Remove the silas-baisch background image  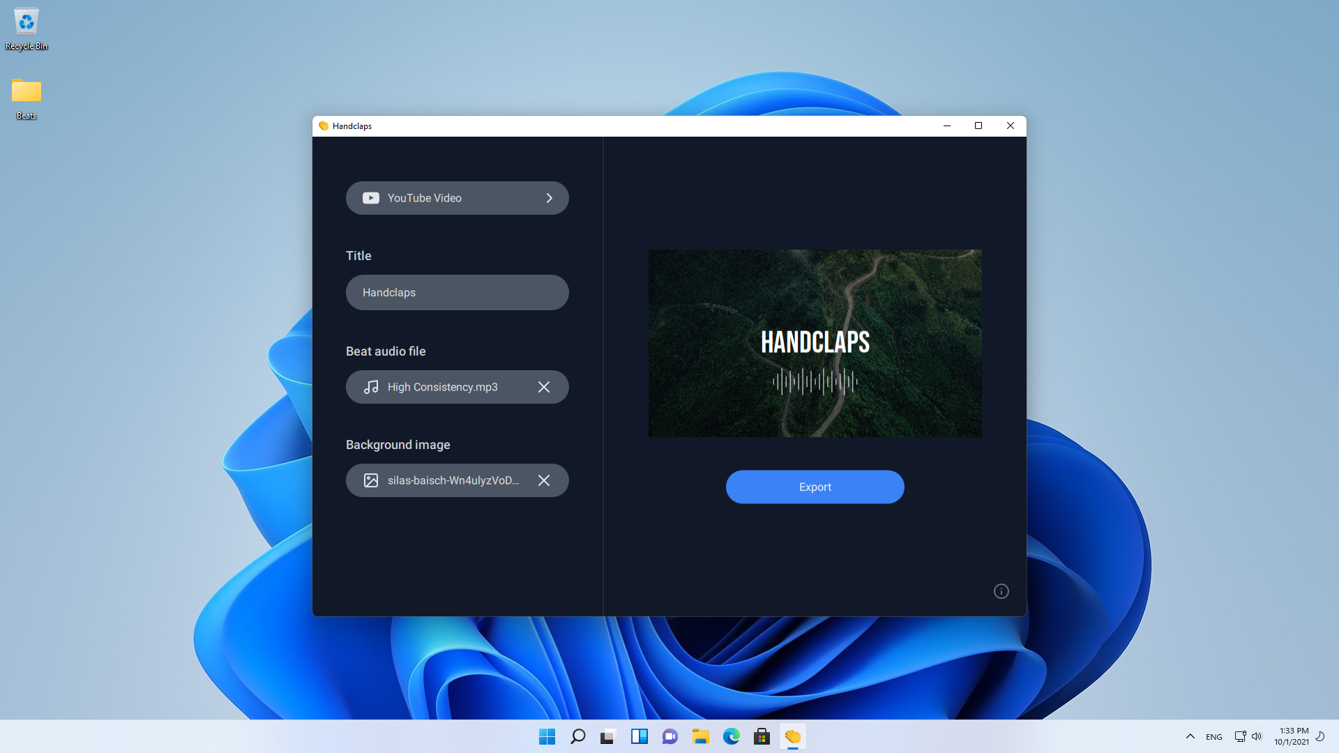tap(543, 479)
